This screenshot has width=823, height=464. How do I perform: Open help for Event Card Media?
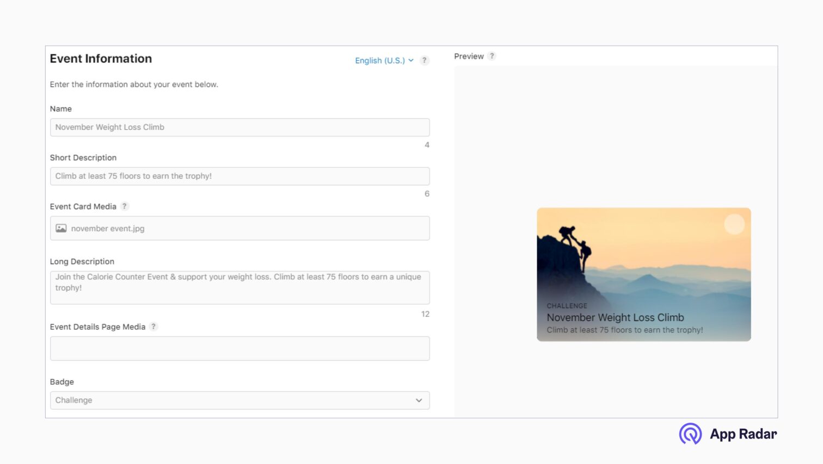[x=124, y=206]
